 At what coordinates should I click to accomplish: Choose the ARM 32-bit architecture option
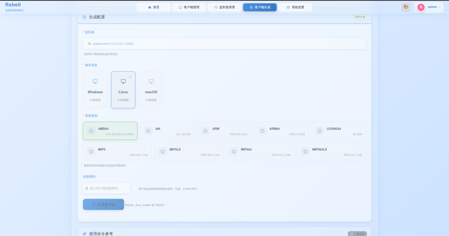(224, 131)
